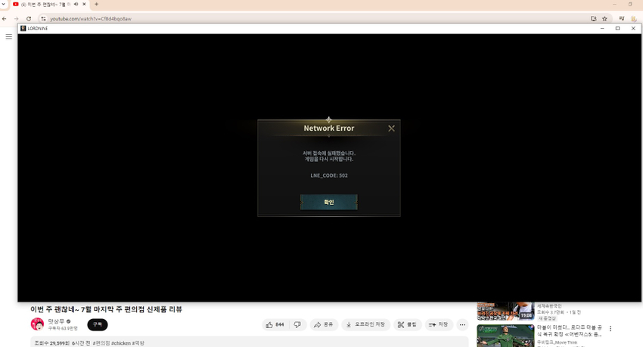Dislike the video with thumbs down icon
The height and width of the screenshot is (347, 643).
pyautogui.click(x=297, y=324)
